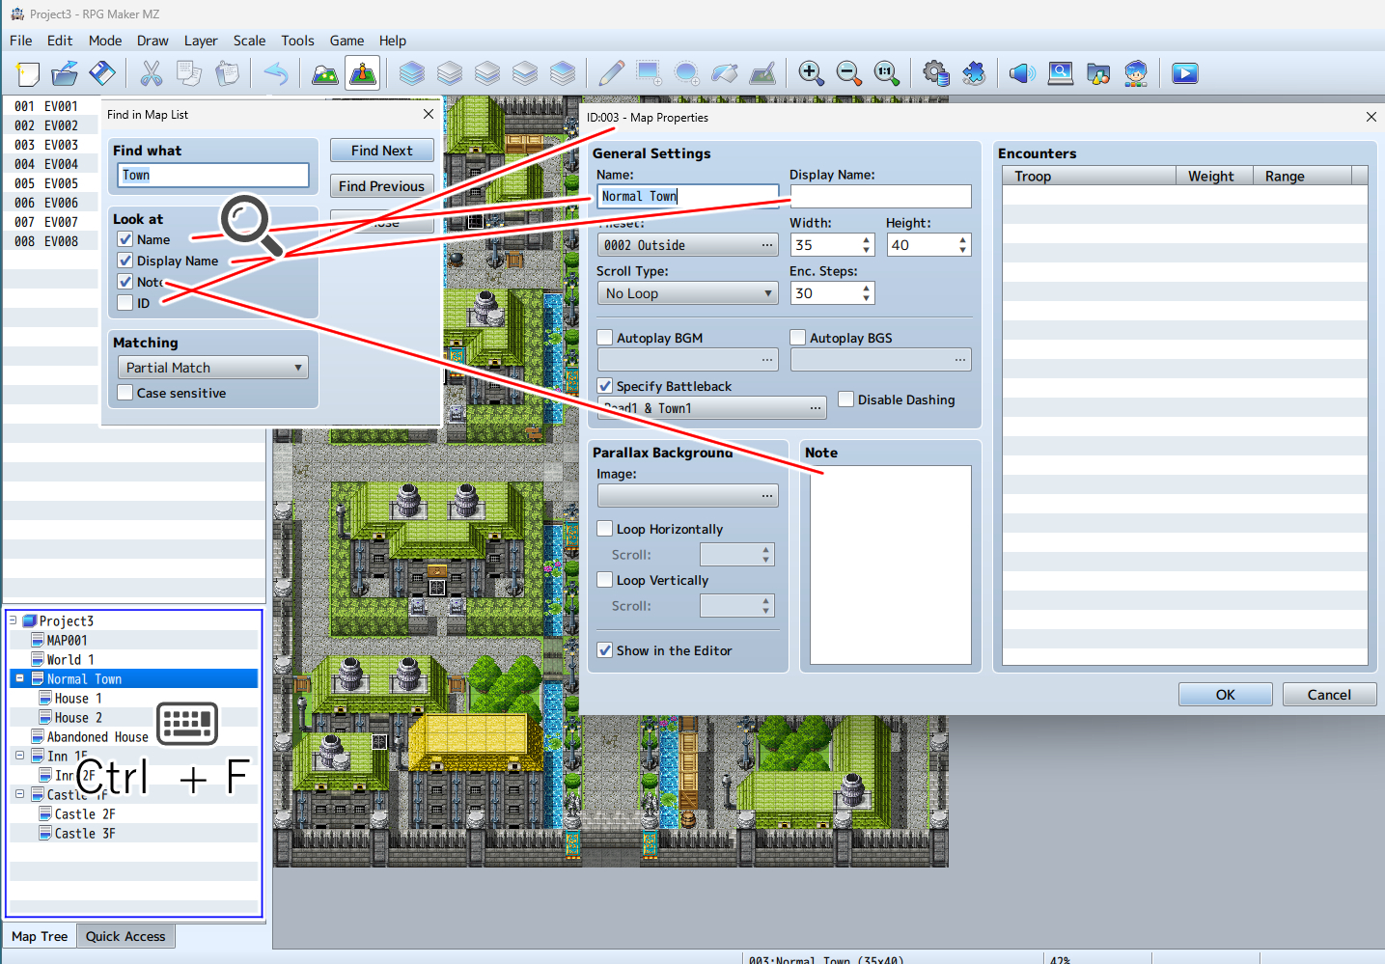Viewport: 1385px width, 964px height.
Task: Click the Display Name input field
Action: tap(880, 197)
